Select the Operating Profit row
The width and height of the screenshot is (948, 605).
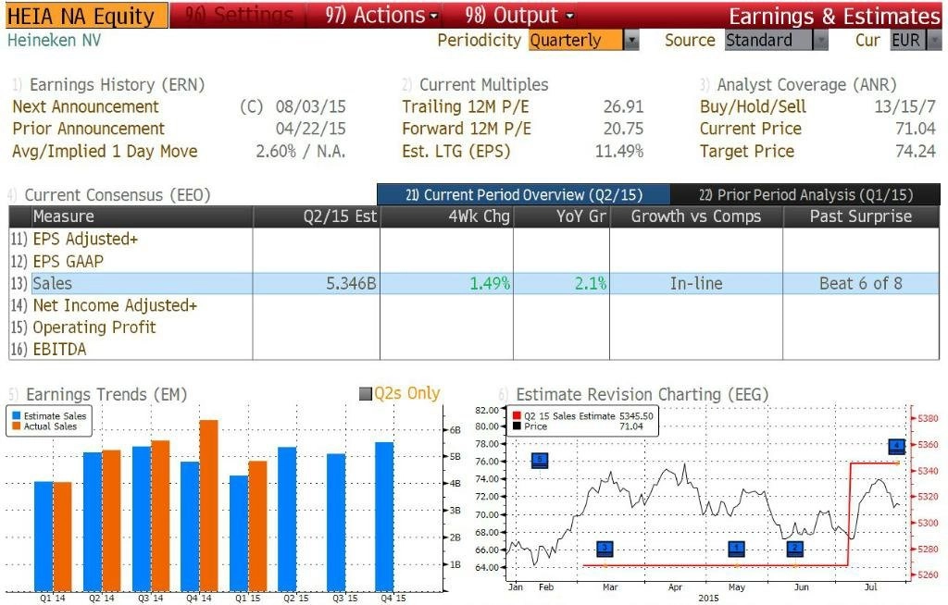coord(474,327)
